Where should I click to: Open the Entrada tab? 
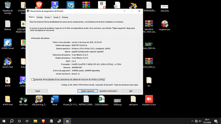pyautogui.click(x=65, y=17)
